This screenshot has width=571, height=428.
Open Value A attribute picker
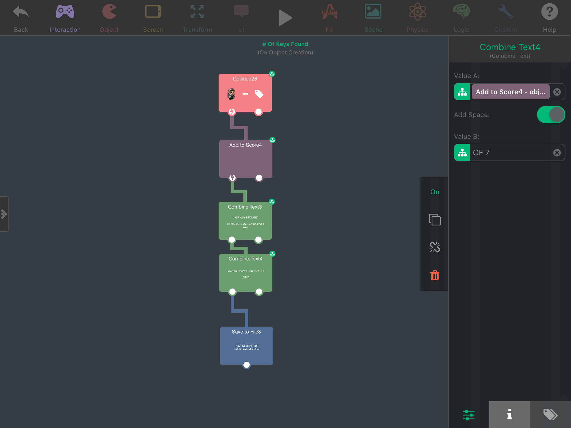[x=462, y=92]
